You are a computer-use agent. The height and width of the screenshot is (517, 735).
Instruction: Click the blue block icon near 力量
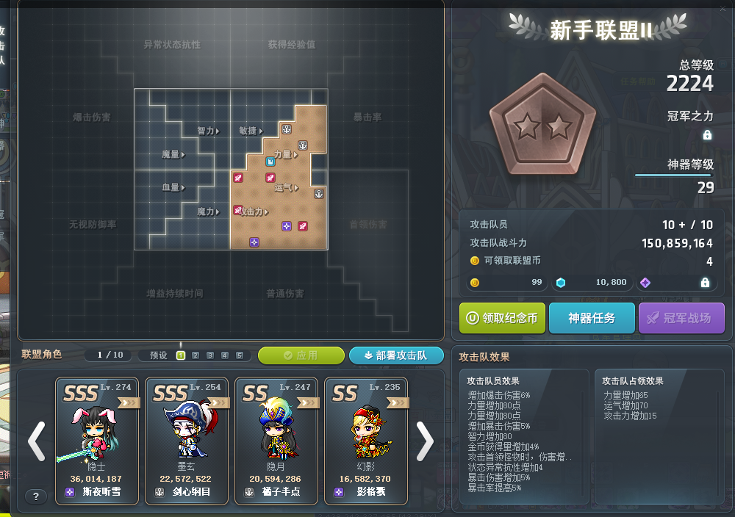(x=270, y=162)
